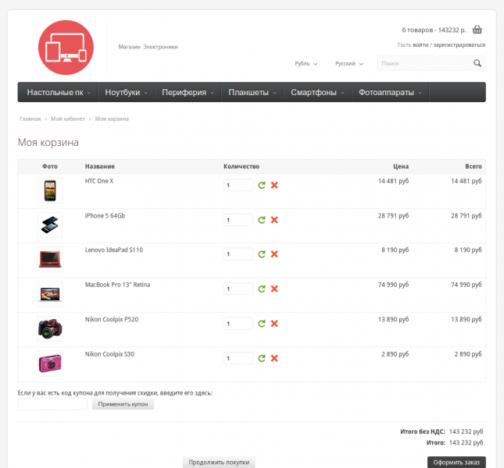Open the Фотоаппараты menu
The image size is (504, 468).
(x=390, y=92)
